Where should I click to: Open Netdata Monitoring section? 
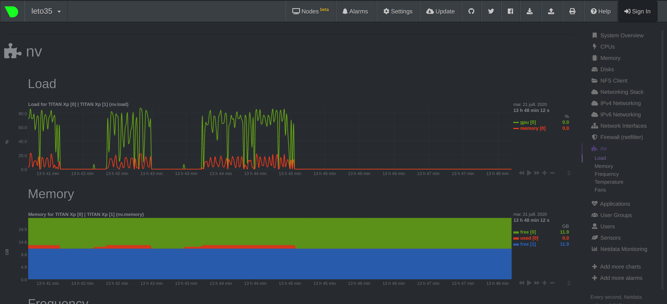pyautogui.click(x=619, y=249)
